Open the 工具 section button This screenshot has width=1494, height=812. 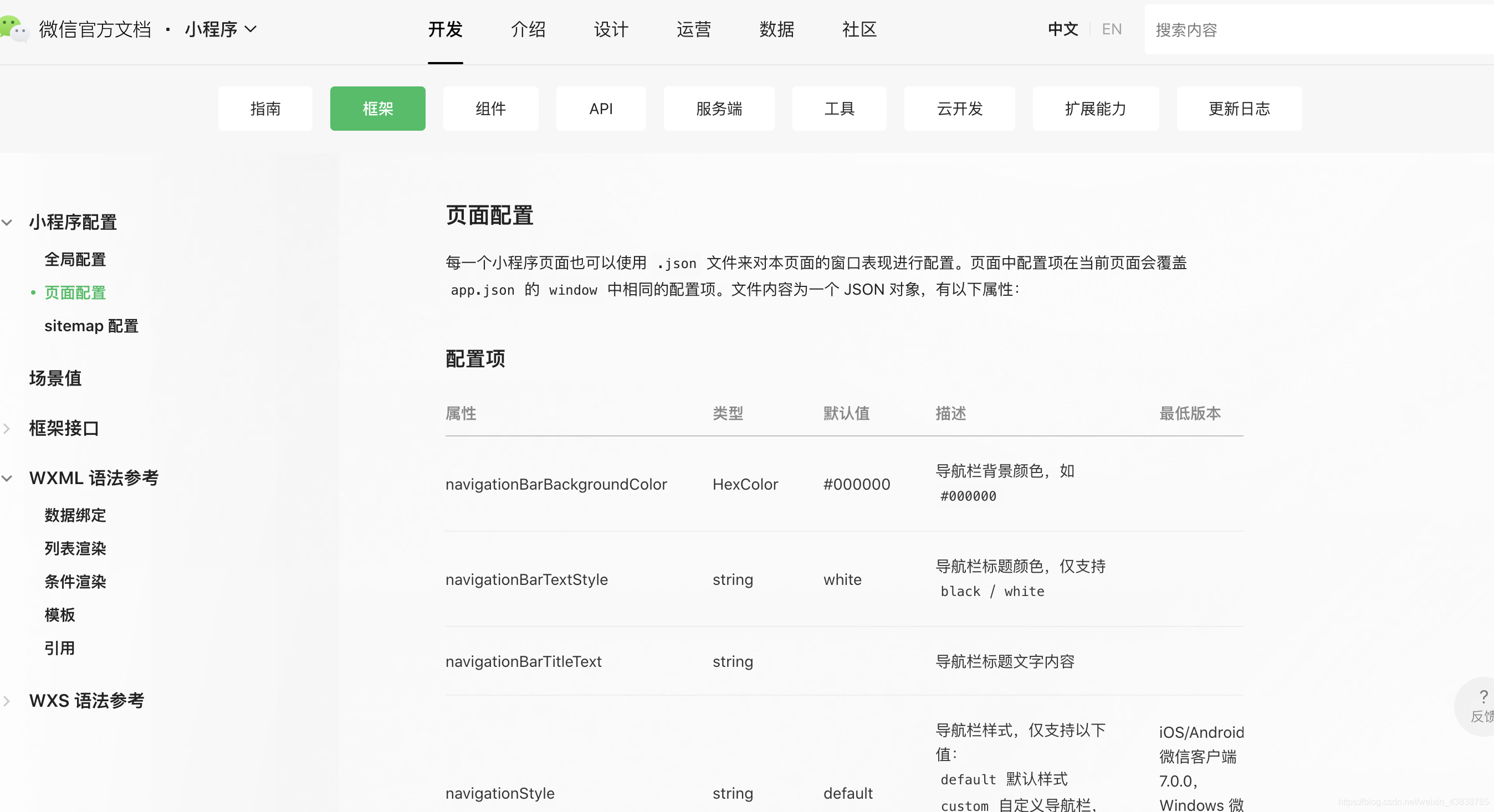coord(839,109)
